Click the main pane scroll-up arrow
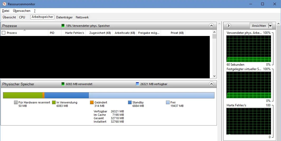 point(220,24)
